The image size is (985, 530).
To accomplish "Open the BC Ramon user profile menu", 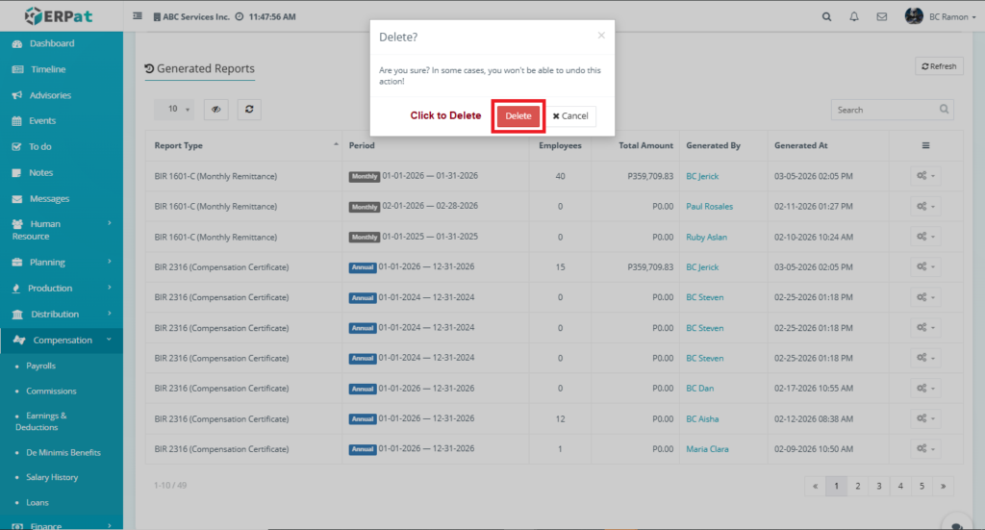I will coord(940,16).
